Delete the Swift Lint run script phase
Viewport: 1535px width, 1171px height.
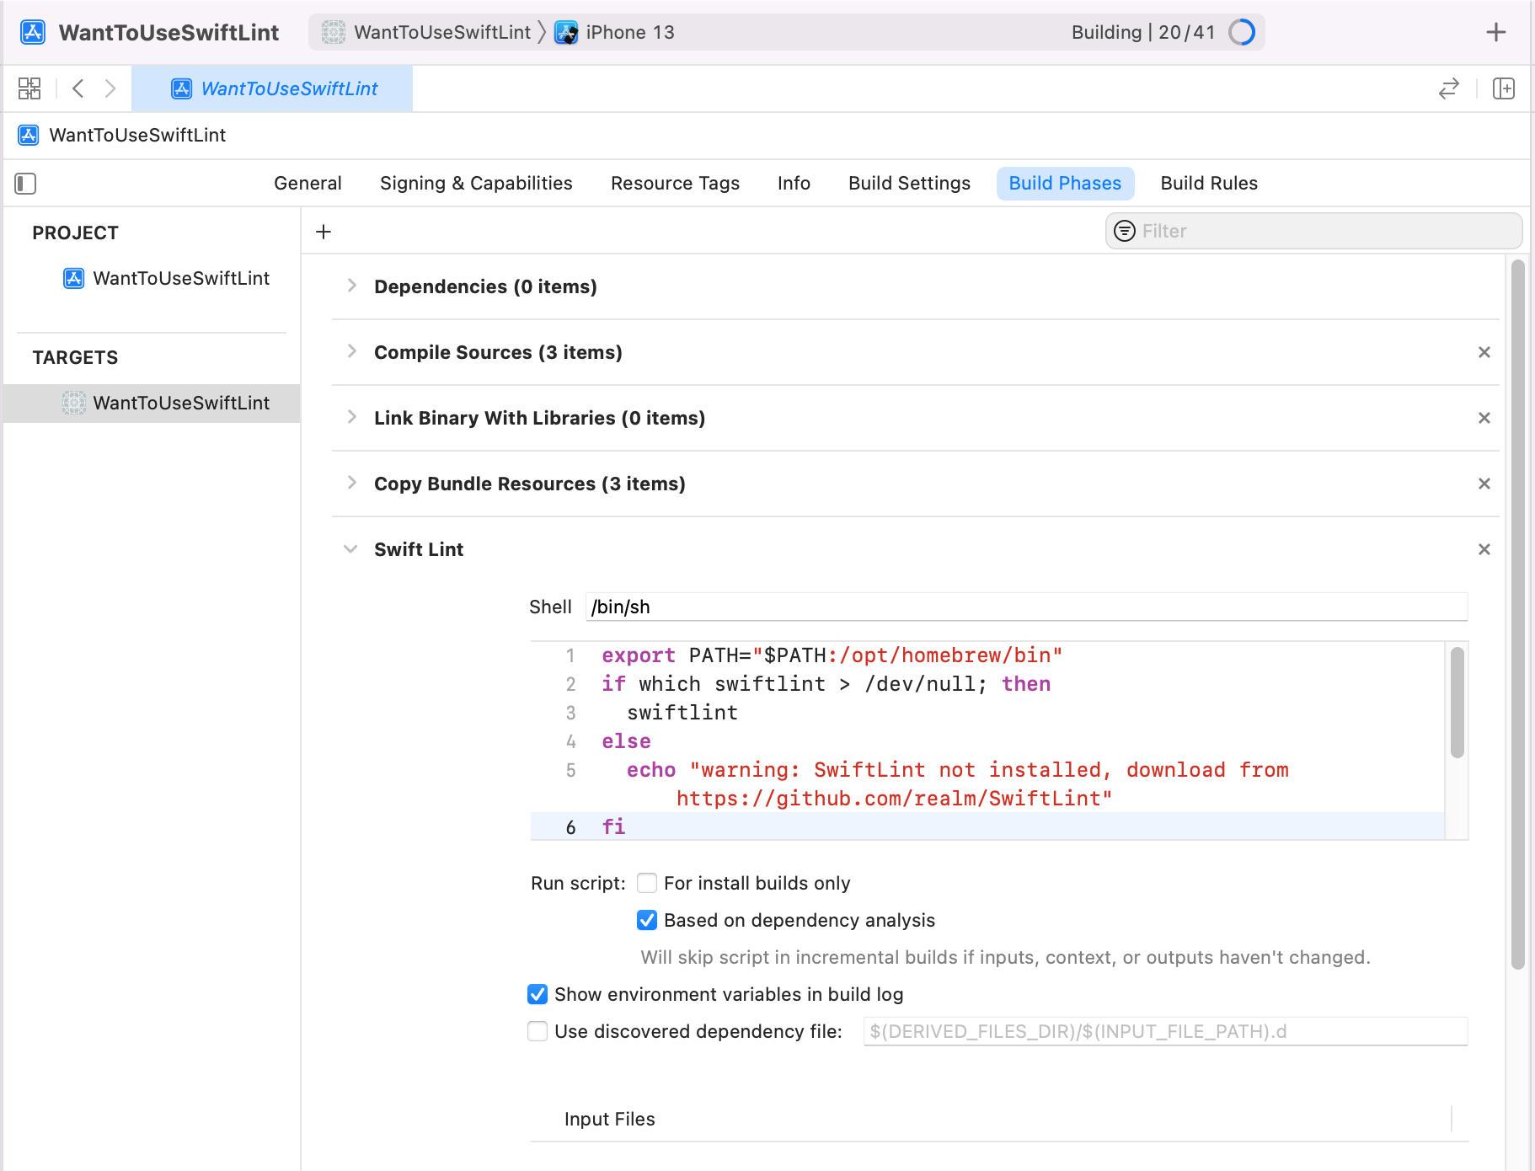tap(1484, 549)
